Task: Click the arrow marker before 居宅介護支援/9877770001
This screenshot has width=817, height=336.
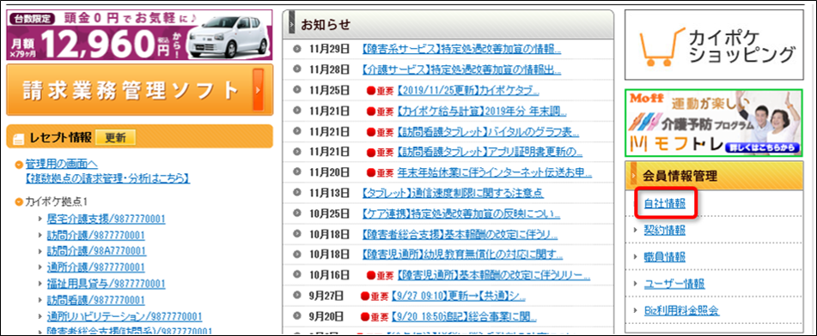Action: coord(40,219)
